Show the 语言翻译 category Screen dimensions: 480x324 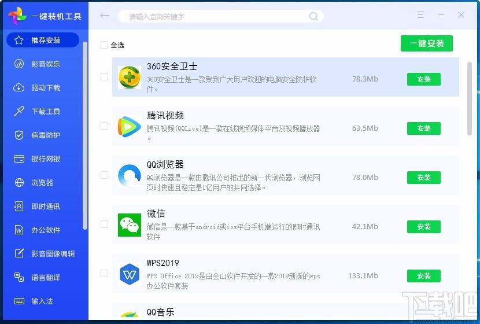(43, 277)
